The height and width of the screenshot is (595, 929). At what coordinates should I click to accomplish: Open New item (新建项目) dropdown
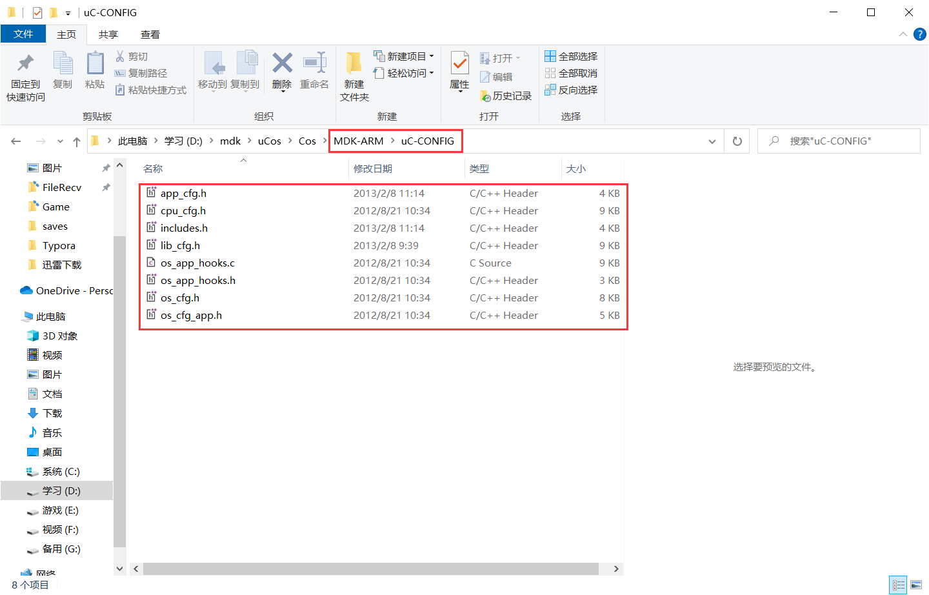pos(404,56)
